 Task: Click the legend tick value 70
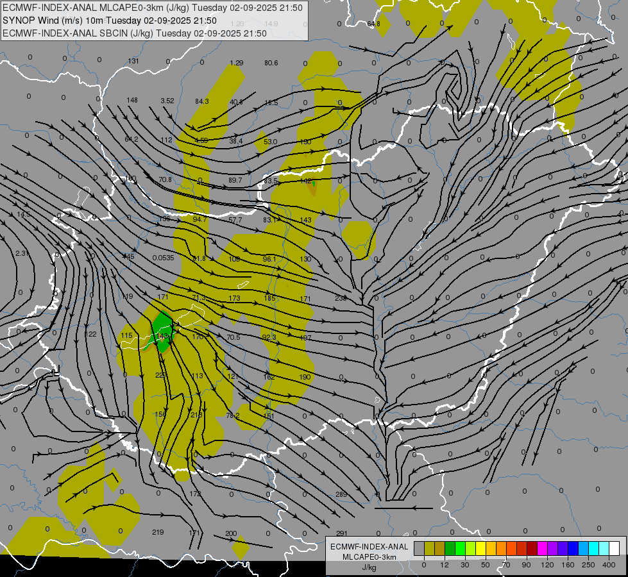[x=506, y=565]
